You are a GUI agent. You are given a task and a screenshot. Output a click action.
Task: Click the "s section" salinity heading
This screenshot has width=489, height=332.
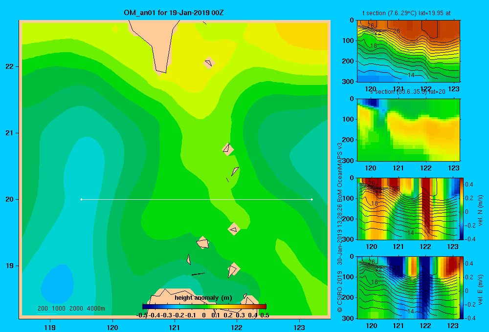coord(407,92)
